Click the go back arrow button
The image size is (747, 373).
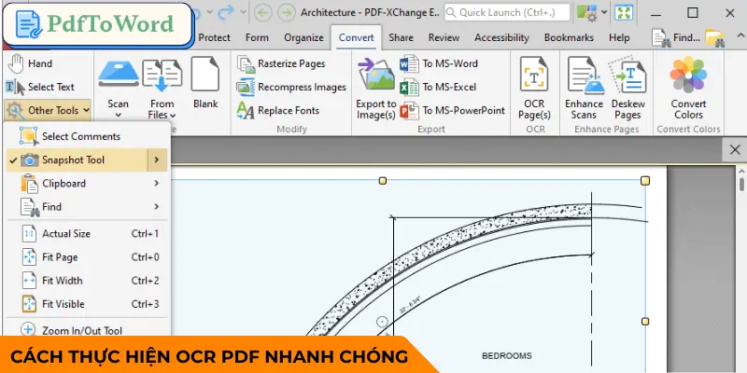point(263,12)
